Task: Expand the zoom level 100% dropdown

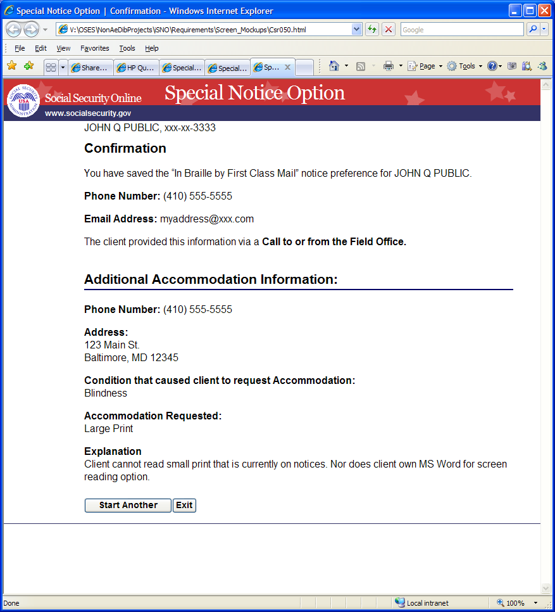Action: (535, 603)
